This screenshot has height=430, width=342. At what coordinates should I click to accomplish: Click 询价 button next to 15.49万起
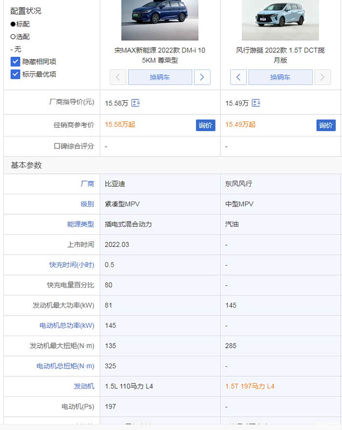click(x=326, y=125)
